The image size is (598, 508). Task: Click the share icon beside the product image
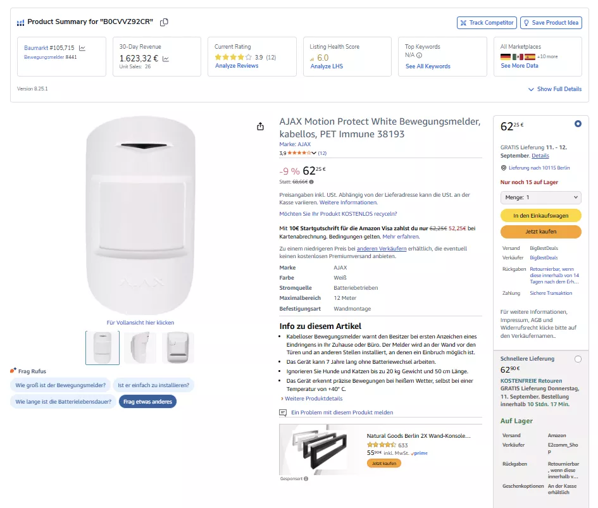tap(260, 127)
